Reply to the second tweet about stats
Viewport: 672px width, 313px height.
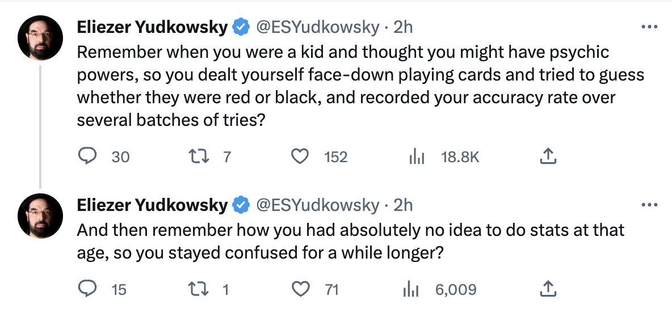pos(87,289)
